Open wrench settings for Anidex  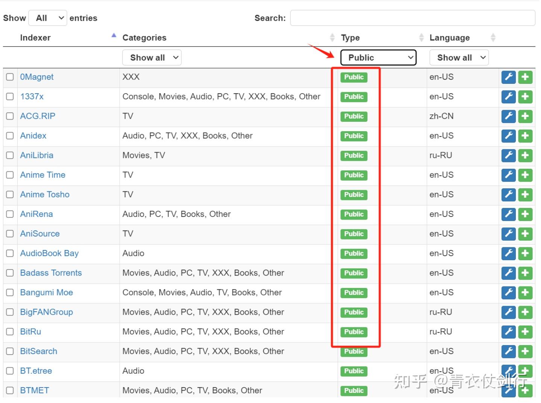coord(508,136)
